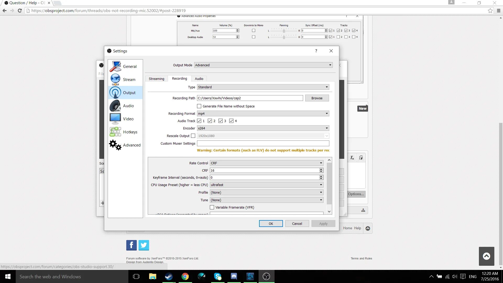Toggle Audio Track 3 checkbox
Image resolution: width=503 pixels, height=283 pixels.
[220, 121]
